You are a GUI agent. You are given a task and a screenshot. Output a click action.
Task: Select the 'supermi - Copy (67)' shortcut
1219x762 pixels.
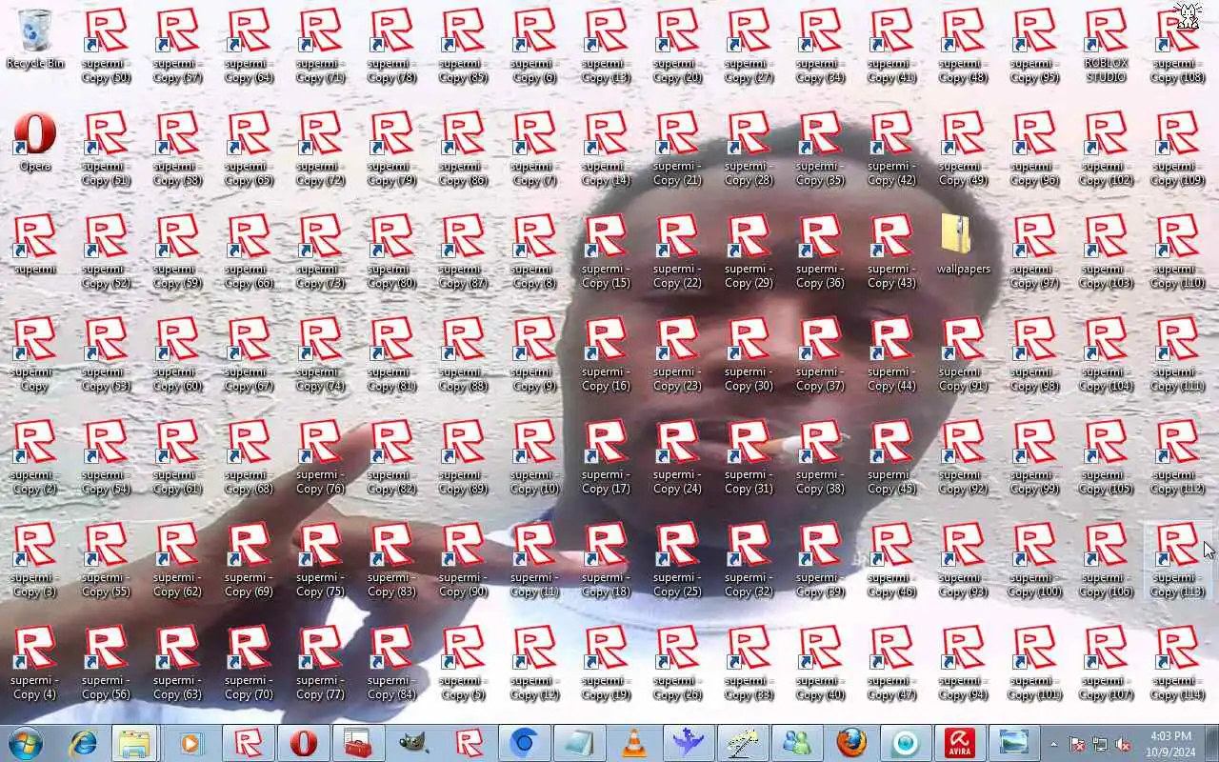click(250, 354)
